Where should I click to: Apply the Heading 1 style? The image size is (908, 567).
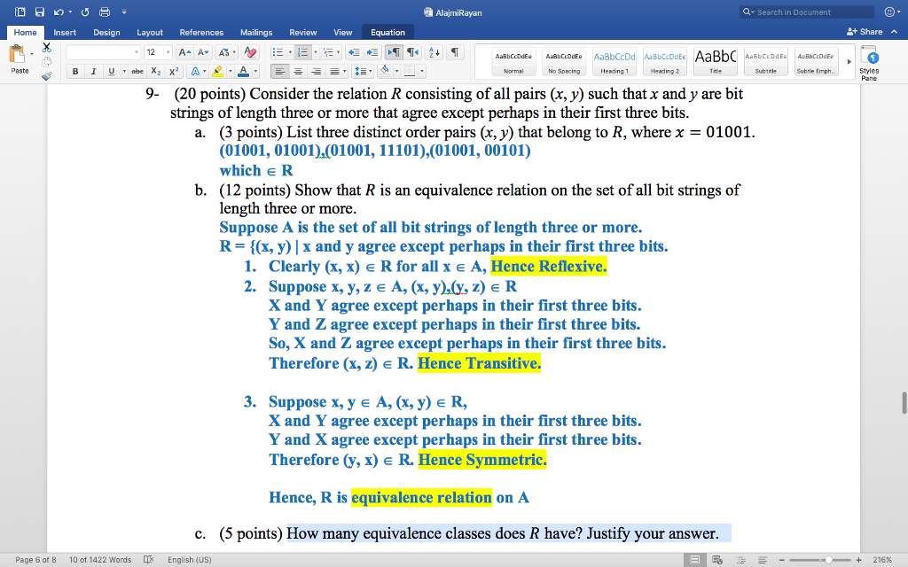pyautogui.click(x=614, y=61)
